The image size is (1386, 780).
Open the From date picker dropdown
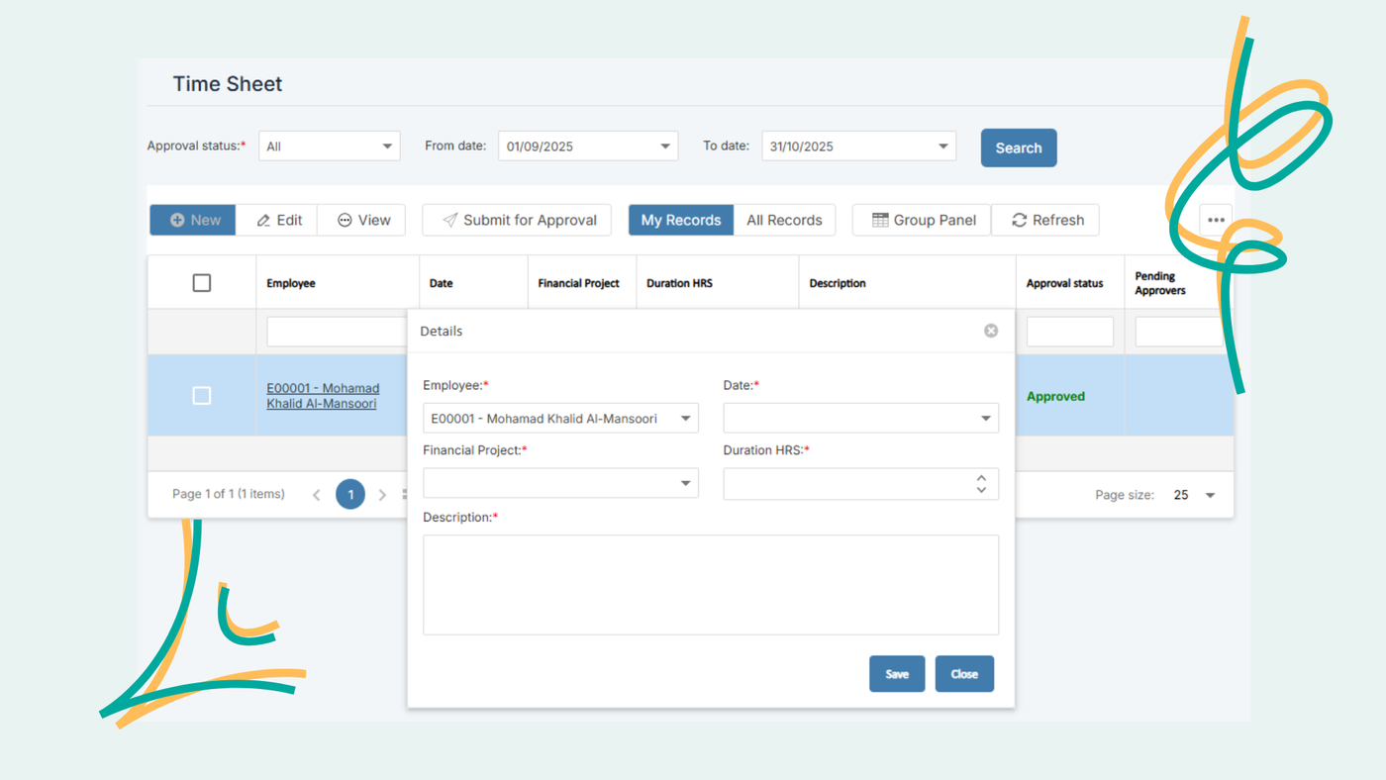[x=665, y=146]
